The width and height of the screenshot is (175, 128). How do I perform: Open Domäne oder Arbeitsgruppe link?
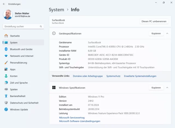tap(88, 76)
